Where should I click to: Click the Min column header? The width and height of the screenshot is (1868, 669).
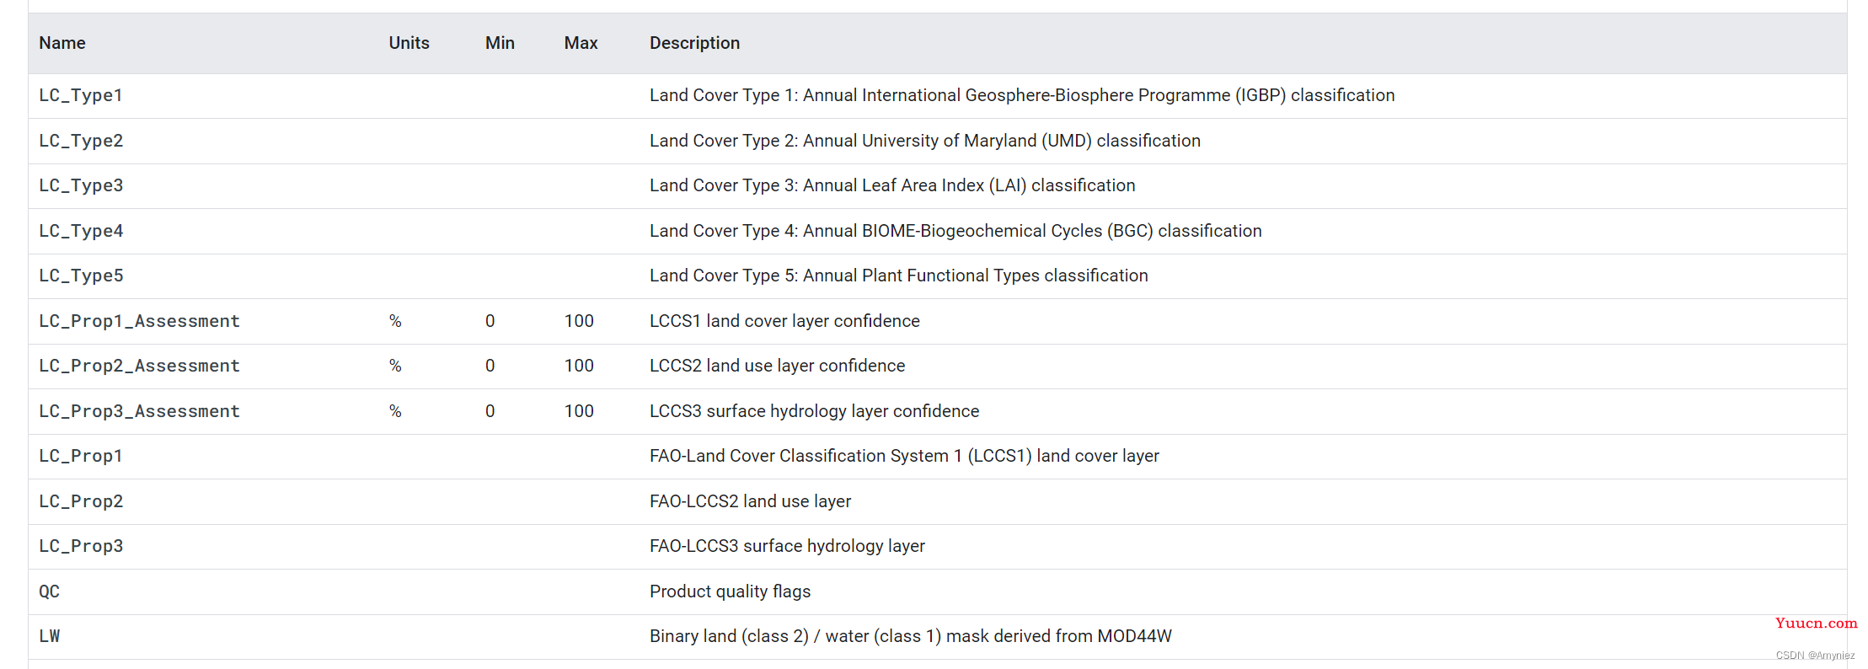point(500,43)
